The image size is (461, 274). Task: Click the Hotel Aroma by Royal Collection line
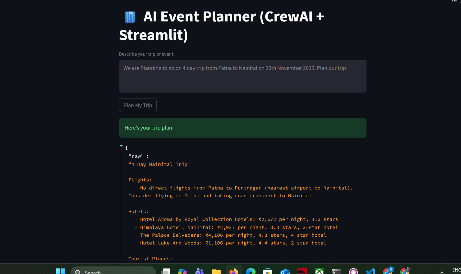click(236, 219)
